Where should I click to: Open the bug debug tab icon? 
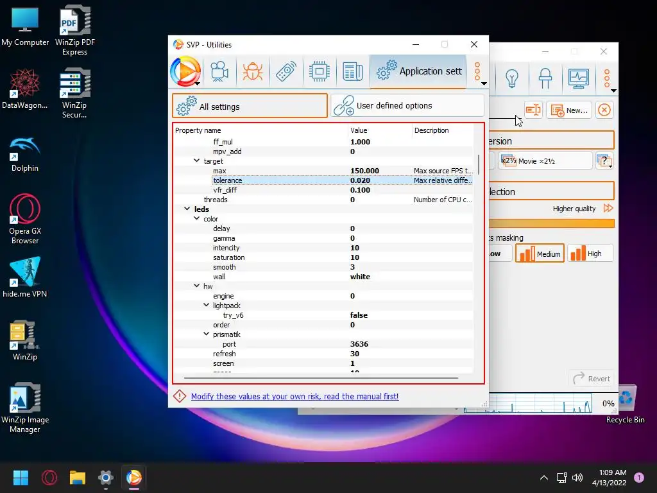click(253, 72)
